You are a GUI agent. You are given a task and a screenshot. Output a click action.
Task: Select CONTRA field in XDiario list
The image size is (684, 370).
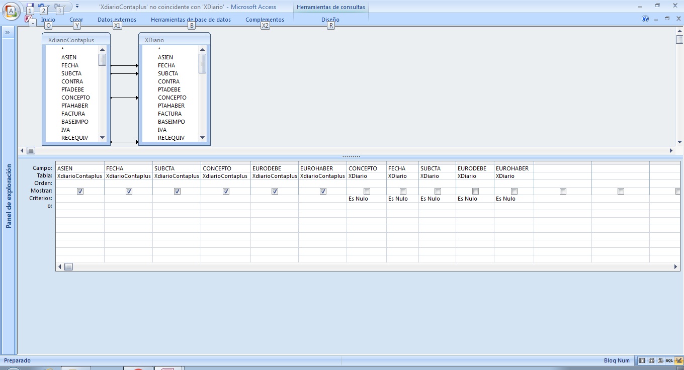(168, 81)
